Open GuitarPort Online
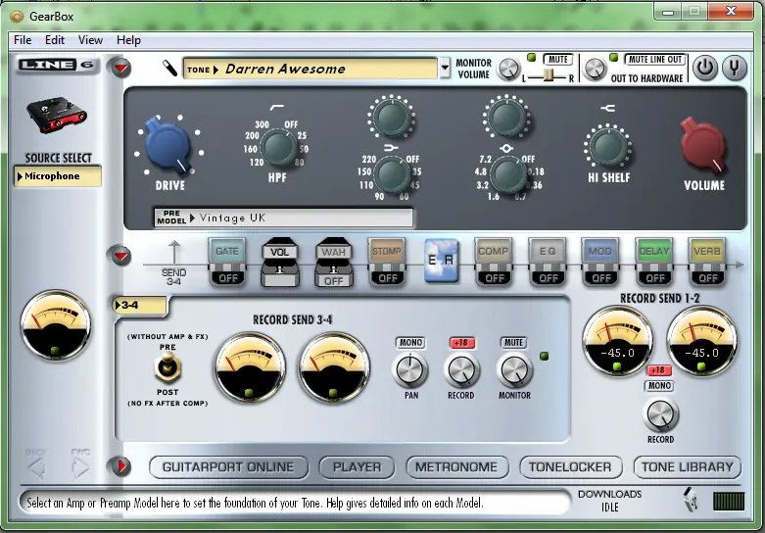 228,467
